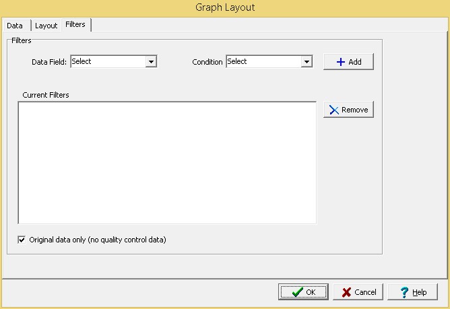Screen dimensions: 450x309
Task: Open Help for Graph Layout
Action: point(412,292)
